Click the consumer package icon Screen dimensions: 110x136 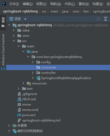point(38,67)
